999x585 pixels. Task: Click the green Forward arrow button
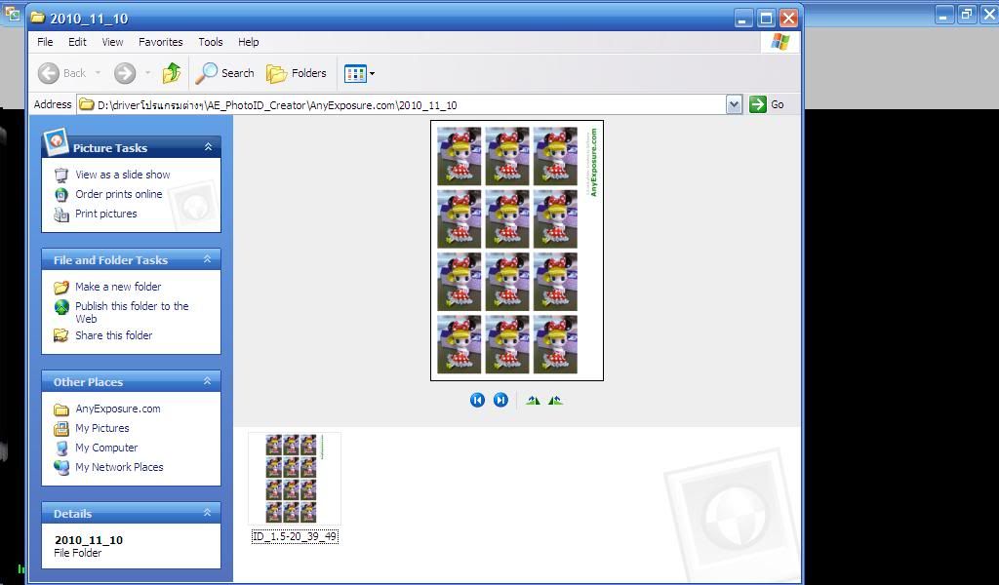click(125, 73)
